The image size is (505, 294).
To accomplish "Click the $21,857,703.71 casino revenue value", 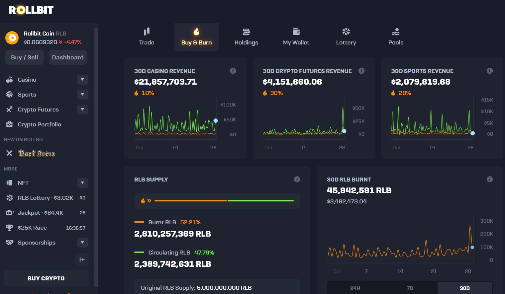I will pos(165,82).
